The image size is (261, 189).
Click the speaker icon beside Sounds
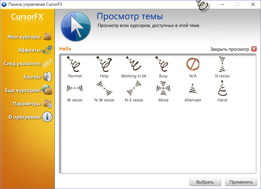47,77
